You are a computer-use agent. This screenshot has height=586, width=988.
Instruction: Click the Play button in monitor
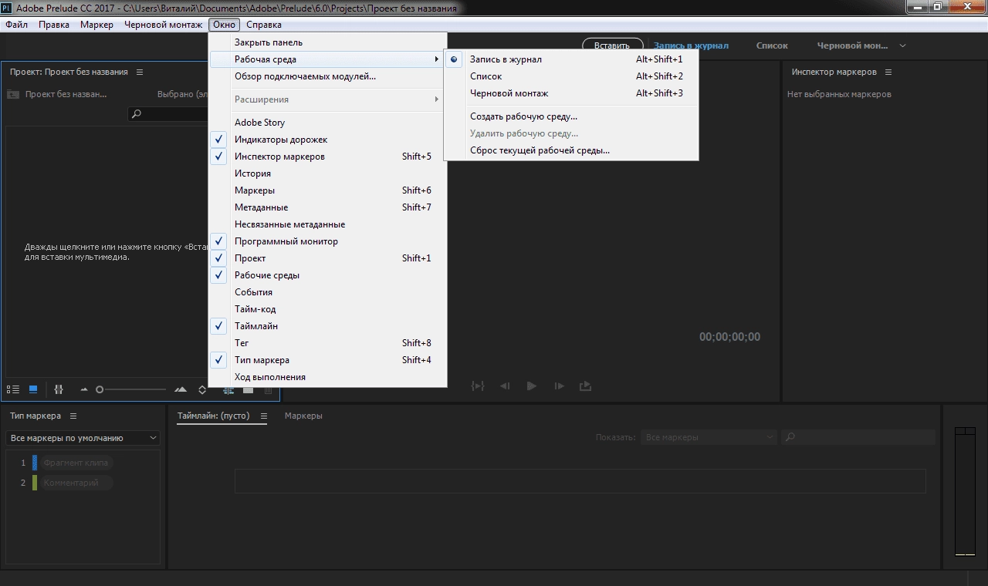click(x=532, y=386)
